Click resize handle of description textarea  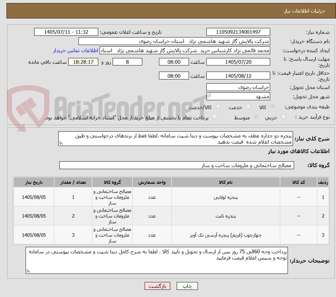point(61,143)
